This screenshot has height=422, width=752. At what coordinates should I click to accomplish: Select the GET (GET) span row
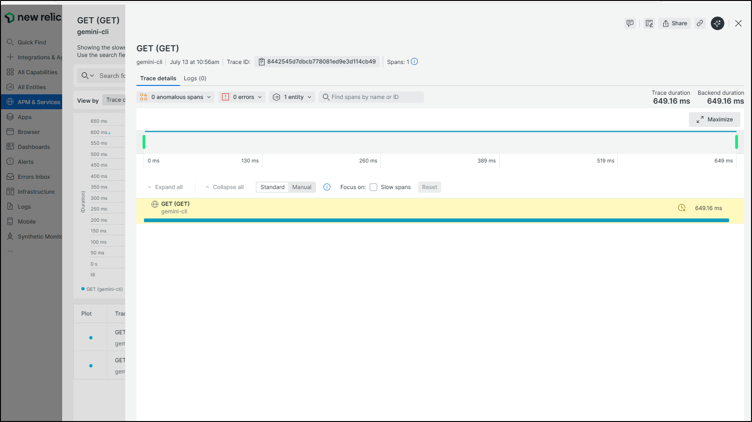[x=440, y=211]
